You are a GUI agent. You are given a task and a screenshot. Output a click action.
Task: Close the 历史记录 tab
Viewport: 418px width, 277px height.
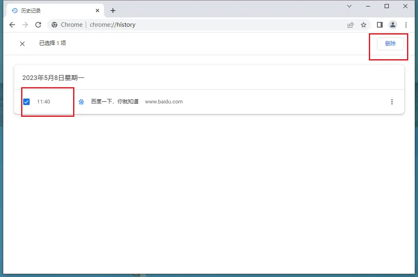pos(98,11)
